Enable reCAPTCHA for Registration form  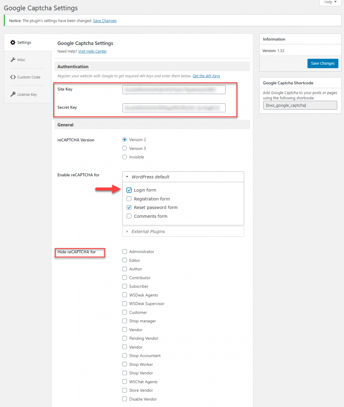tap(129, 199)
